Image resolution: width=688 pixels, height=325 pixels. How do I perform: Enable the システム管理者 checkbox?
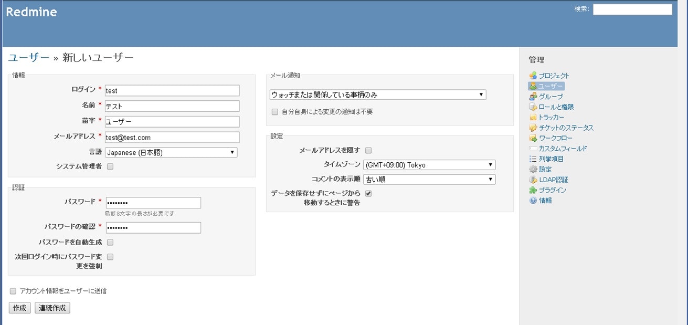110,166
